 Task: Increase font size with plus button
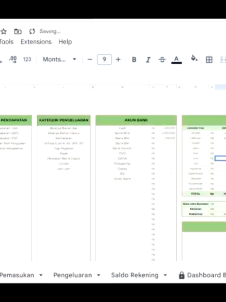pos(118,60)
